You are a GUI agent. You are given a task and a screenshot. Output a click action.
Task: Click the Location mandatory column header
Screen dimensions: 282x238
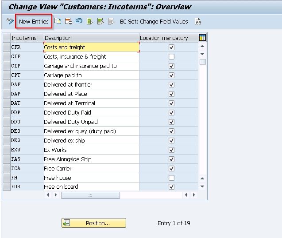click(169, 38)
